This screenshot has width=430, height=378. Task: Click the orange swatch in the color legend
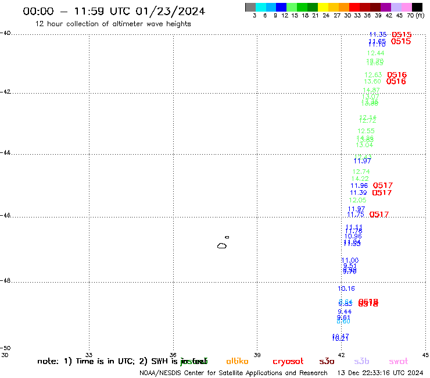[x=344, y=7]
